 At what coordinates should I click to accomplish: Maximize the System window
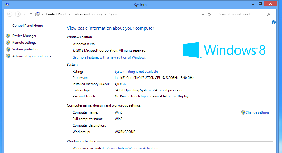pos(260,4)
